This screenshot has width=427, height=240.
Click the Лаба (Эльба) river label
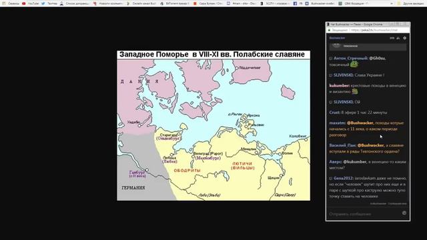[209, 195]
